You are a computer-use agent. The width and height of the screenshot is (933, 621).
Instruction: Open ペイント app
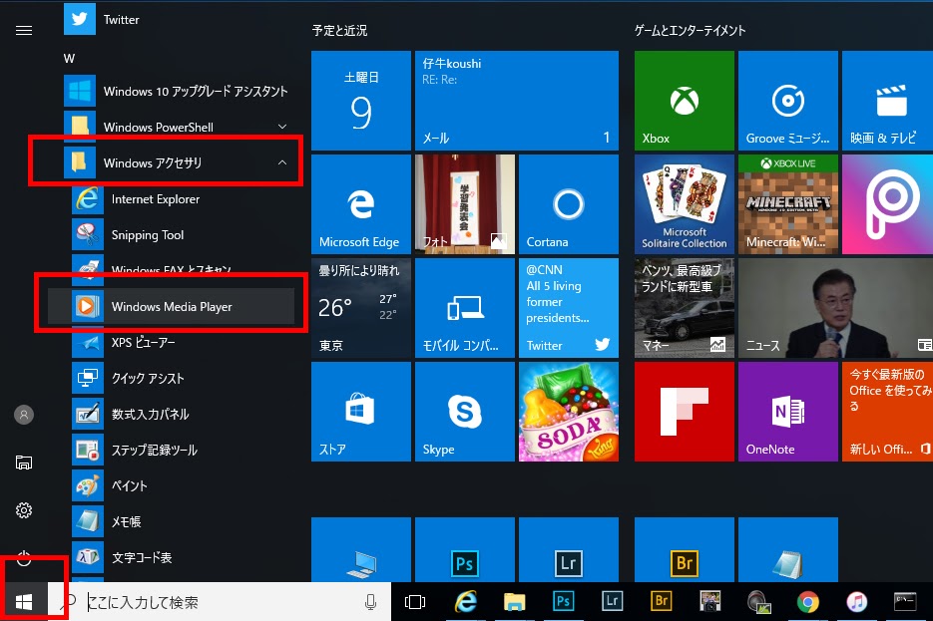tap(183, 485)
